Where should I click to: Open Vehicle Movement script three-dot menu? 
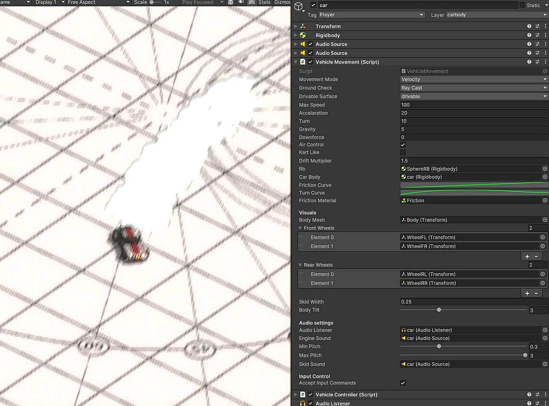pyautogui.click(x=545, y=62)
